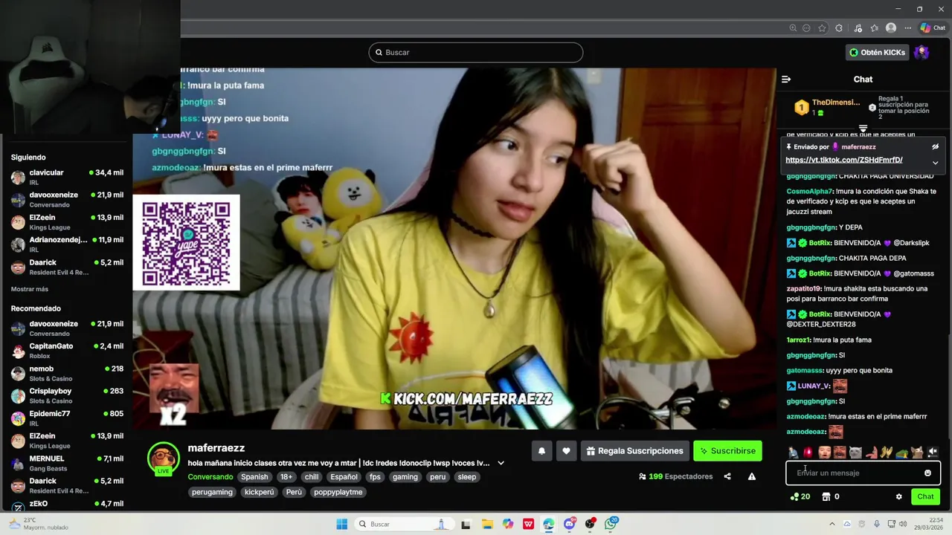Open clavicular channel in Siguiendo
The height and width of the screenshot is (535, 952).
click(67, 177)
